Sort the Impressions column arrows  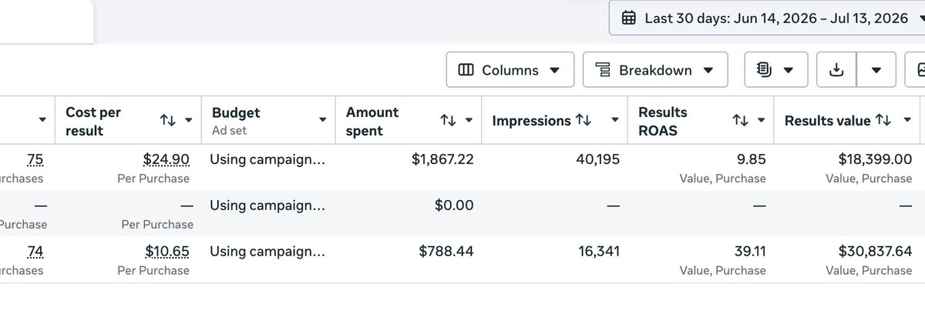click(x=583, y=120)
